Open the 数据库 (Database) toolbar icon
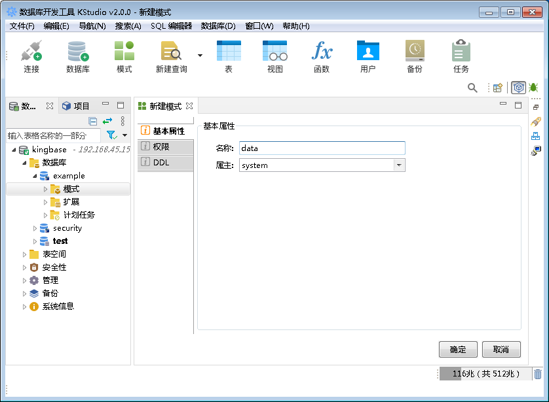549x402 pixels. click(78, 56)
